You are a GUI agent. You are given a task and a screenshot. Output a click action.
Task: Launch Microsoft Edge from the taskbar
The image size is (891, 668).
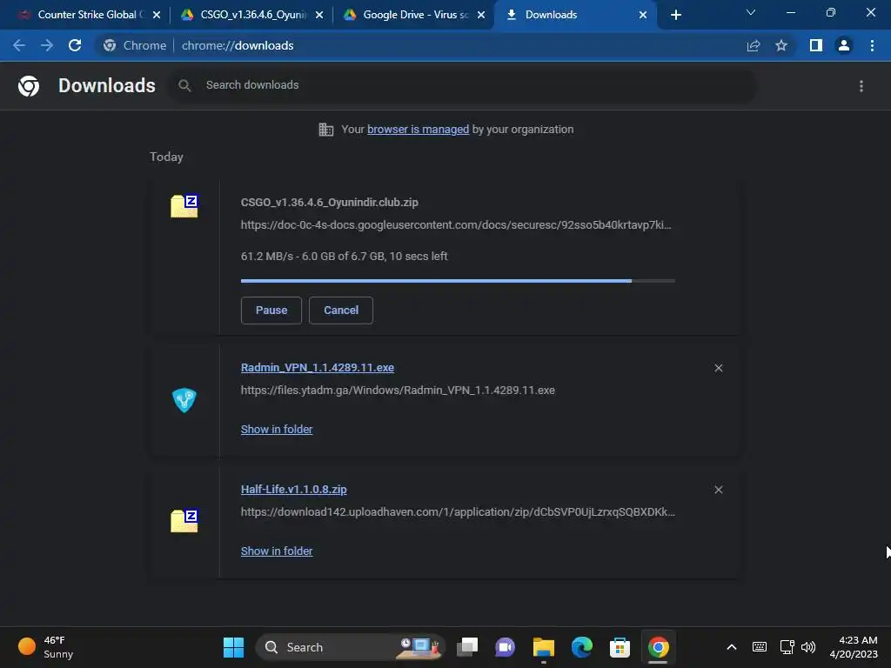coord(582,647)
